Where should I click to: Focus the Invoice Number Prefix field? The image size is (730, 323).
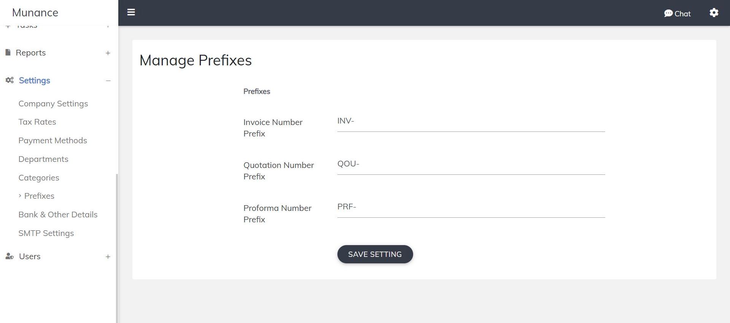click(x=471, y=121)
